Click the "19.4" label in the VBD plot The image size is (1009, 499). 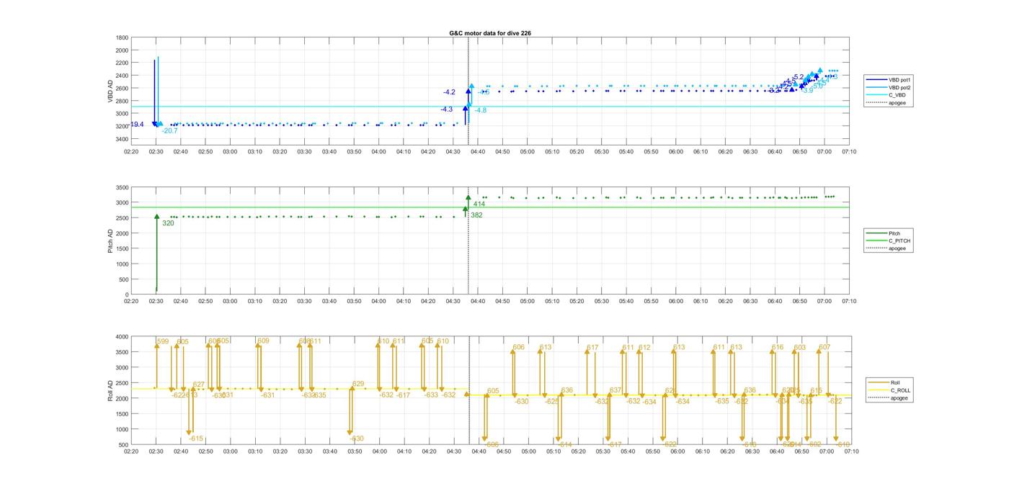click(137, 125)
